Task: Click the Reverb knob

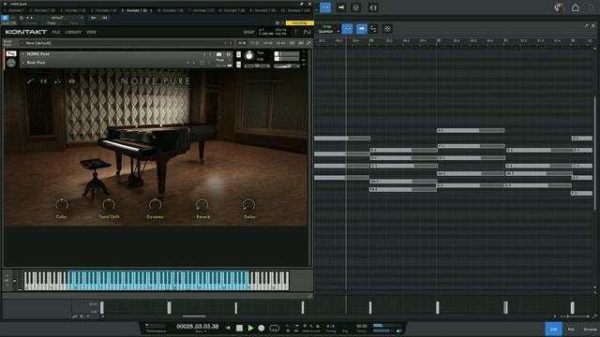Action: [202, 205]
